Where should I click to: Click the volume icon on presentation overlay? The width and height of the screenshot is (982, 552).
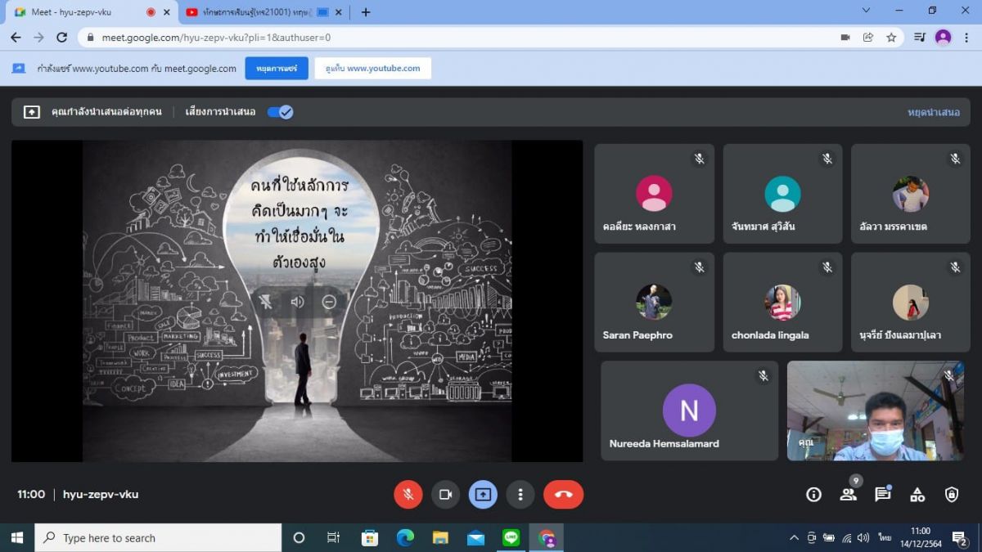(297, 302)
